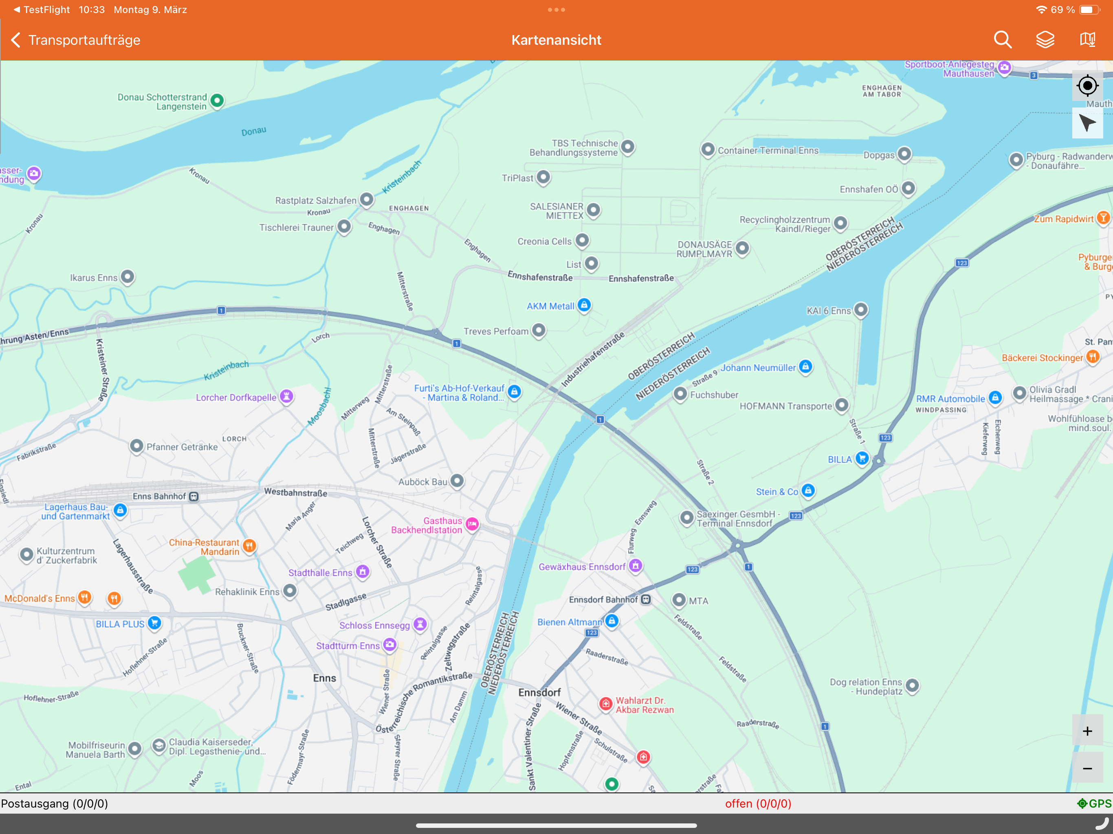Select Lagerhaus Bau- und Gartenmarkt pin
The width and height of the screenshot is (1113, 834).
(120, 511)
